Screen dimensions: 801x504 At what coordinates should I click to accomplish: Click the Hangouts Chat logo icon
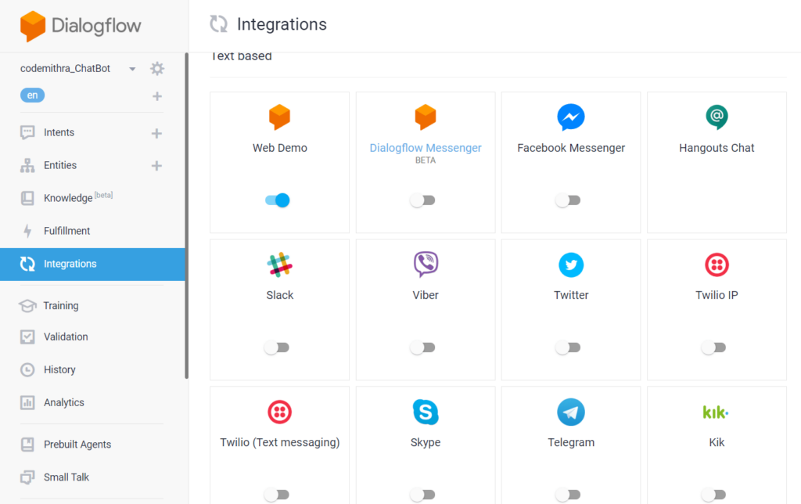click(717, 117)
